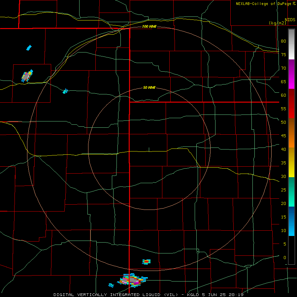Click the 40 value on the color scale
This screenshot has height=297, width=297.
tap(283, 149)
